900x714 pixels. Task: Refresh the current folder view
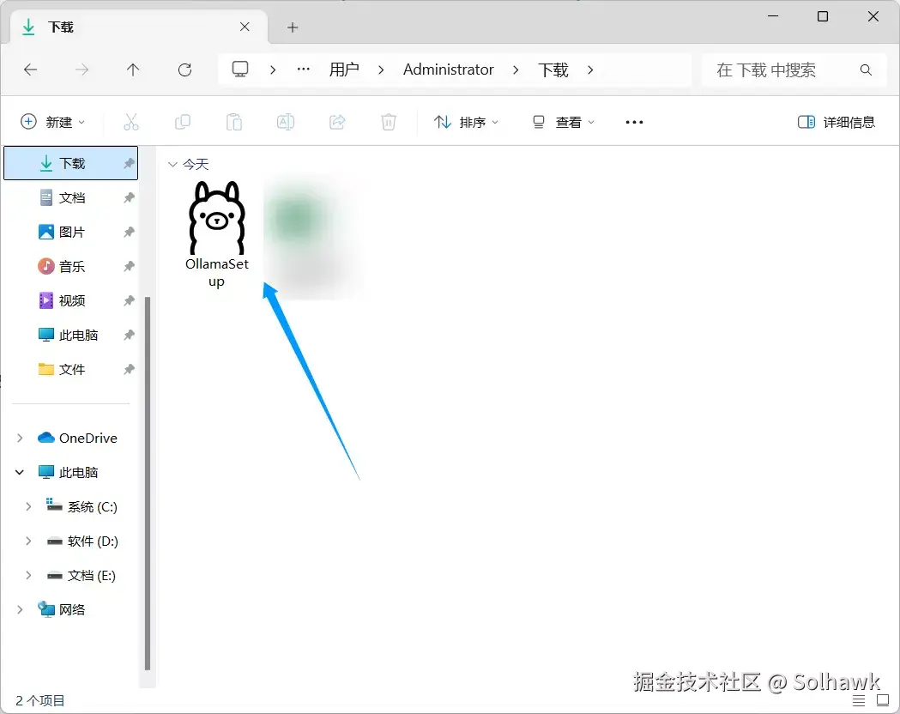click(x=184, y=70)
